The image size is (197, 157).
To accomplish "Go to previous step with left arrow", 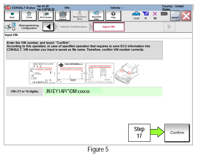I will pyautogui.click(x=48, y=27).
